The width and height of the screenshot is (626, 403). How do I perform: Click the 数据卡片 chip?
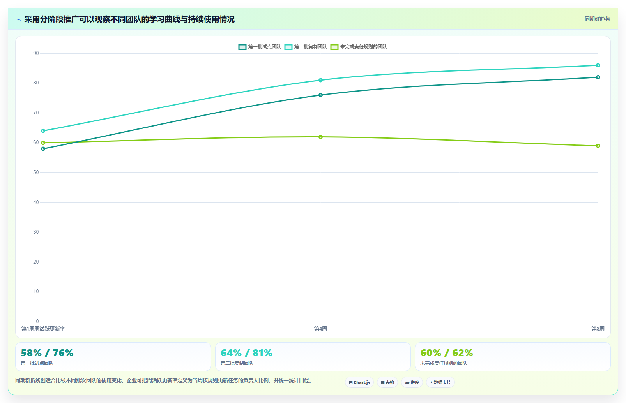click(440, 382)
